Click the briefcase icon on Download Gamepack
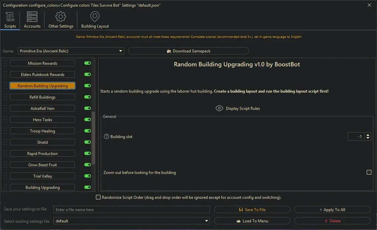The image size is (377, 230). (x=169, y=50)
